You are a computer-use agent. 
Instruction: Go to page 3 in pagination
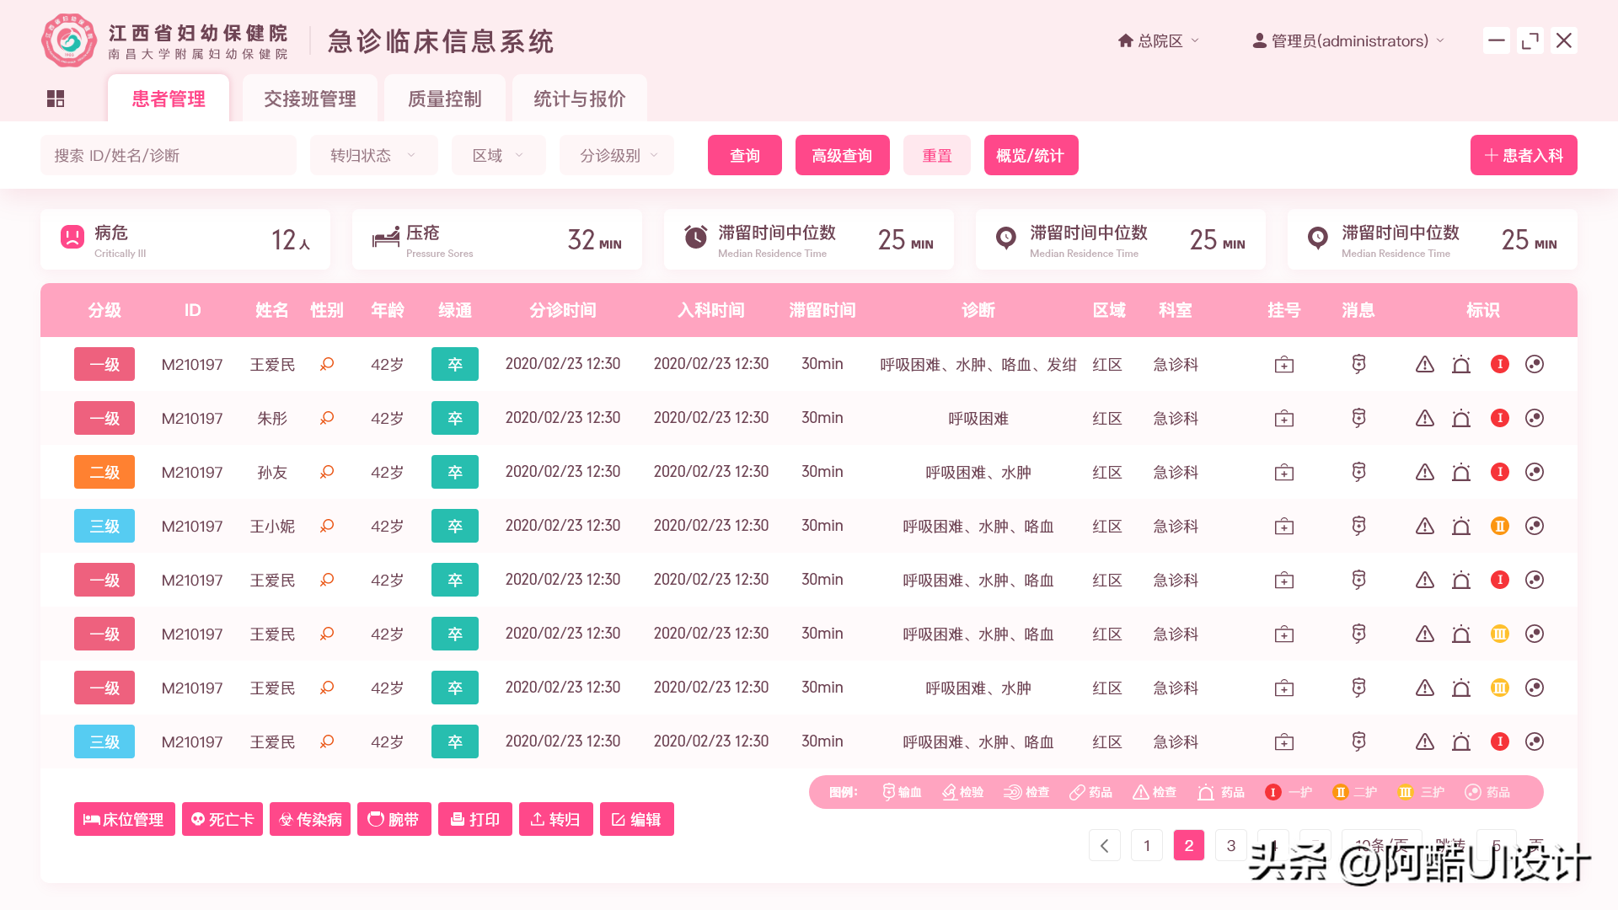point(1231,845)
